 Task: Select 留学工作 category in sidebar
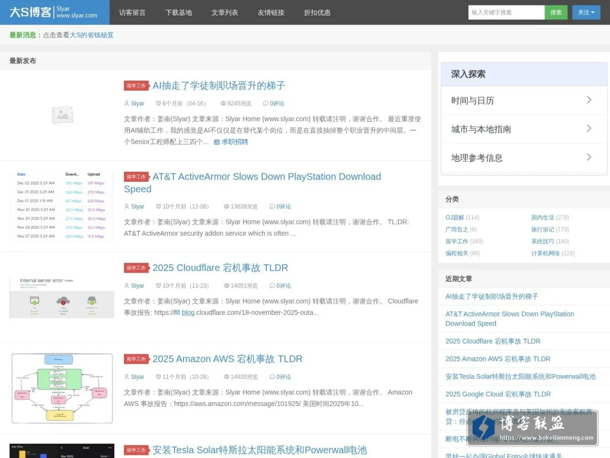coord(456,241)
